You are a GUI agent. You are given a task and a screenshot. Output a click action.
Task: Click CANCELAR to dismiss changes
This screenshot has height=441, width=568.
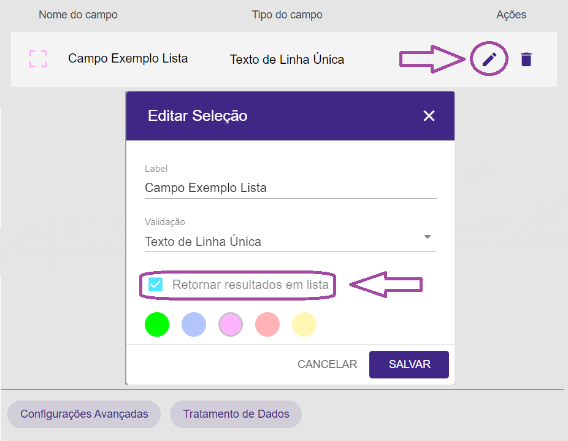pyautogui.click(x=327, y=364)
